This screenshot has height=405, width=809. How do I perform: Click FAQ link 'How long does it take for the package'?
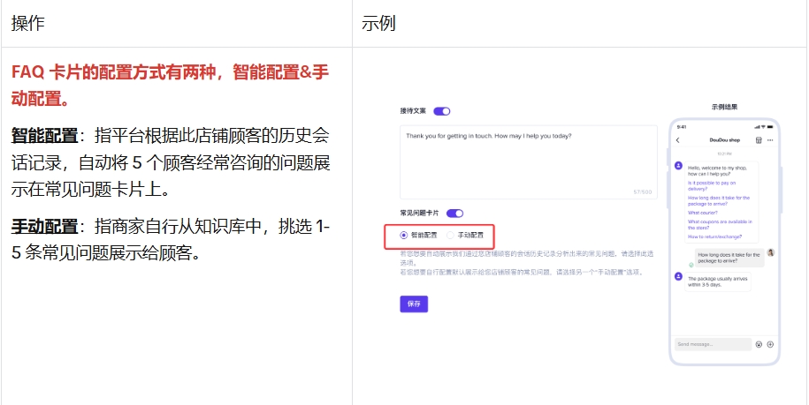tap(718, 200)
